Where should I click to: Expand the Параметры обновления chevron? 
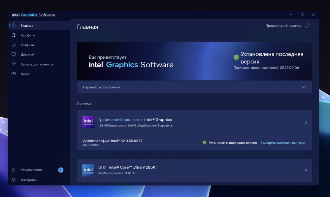point(304,87)
